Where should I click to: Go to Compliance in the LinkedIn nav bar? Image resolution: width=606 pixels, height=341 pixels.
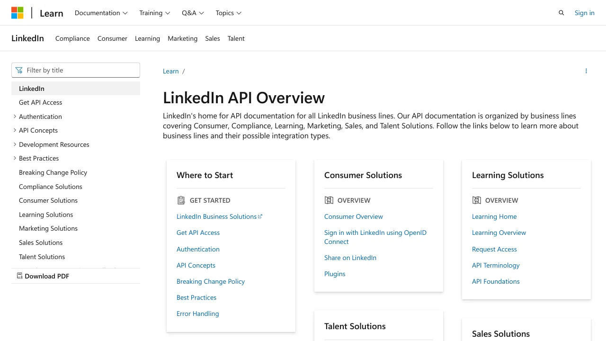point(72,38)
